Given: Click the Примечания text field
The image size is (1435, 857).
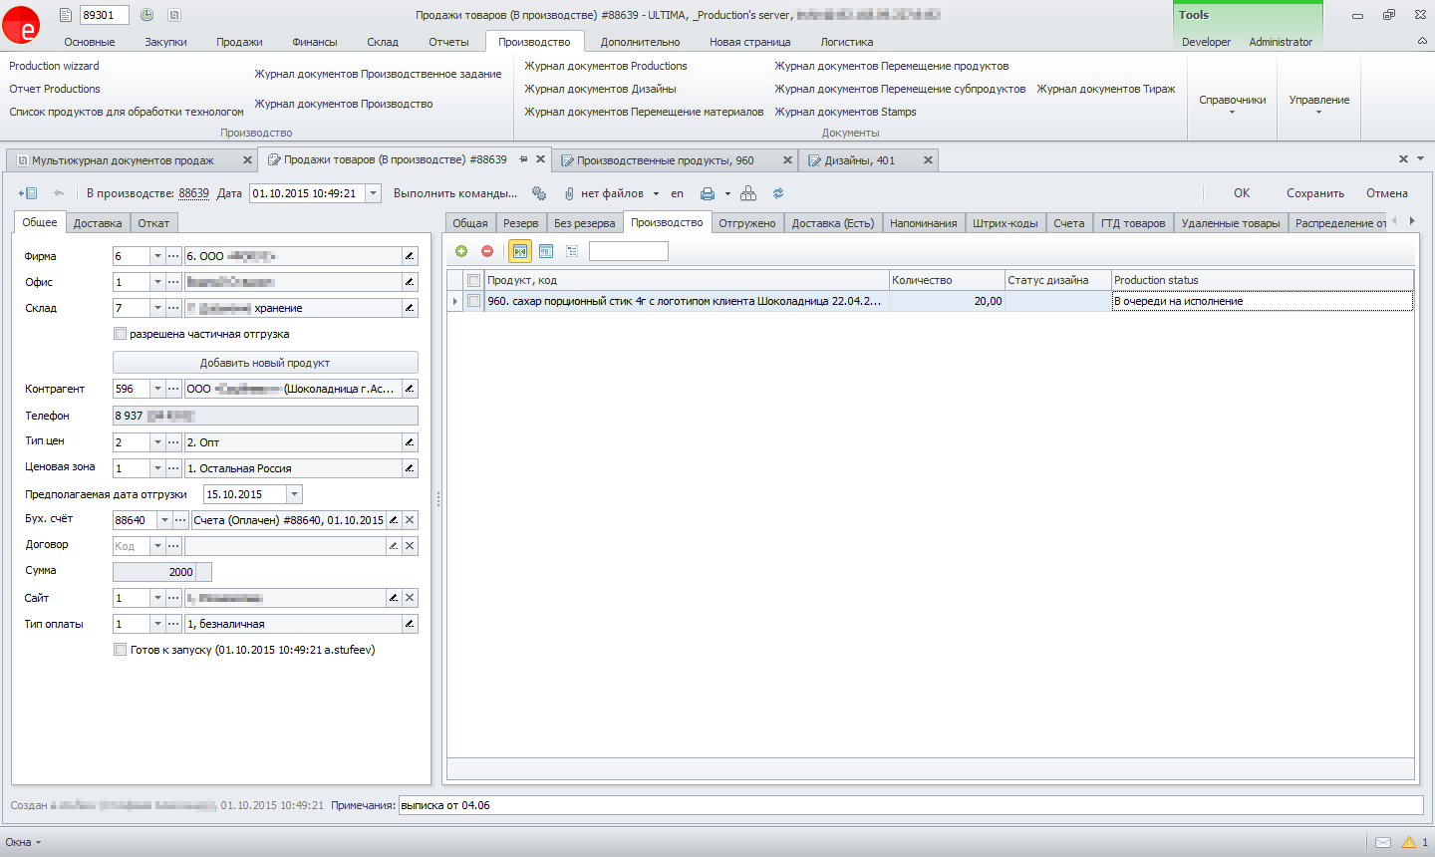Looking at the screenshot, I should pyautogui.click(x=910, y=805).
